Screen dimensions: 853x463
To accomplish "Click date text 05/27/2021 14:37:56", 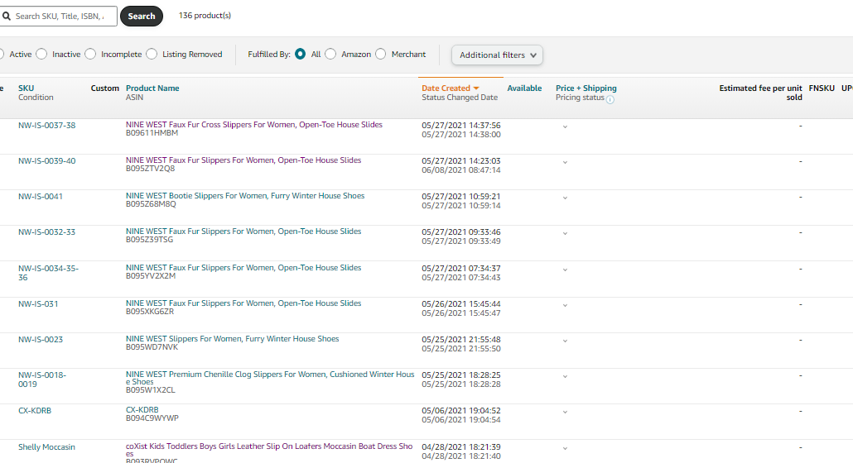I will pyautogui.click(x=461, y=126).
